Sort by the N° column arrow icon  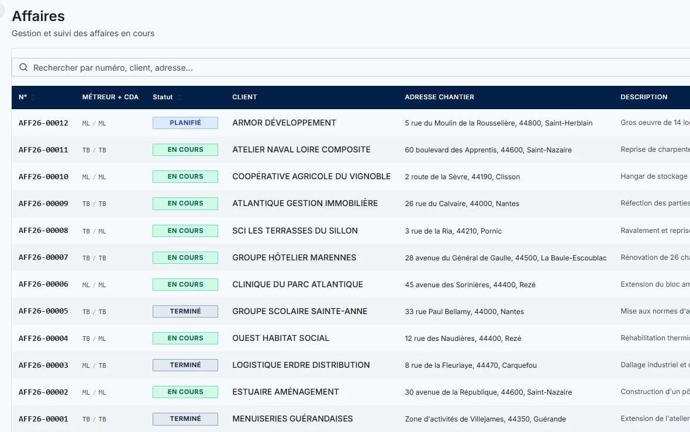(33, 97)
